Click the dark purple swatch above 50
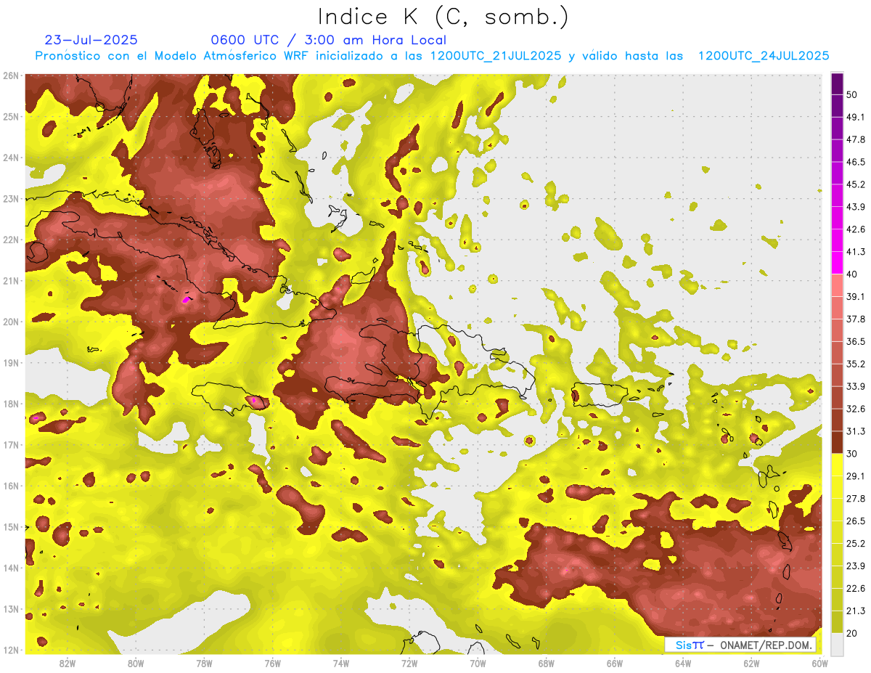 point(837,83)
